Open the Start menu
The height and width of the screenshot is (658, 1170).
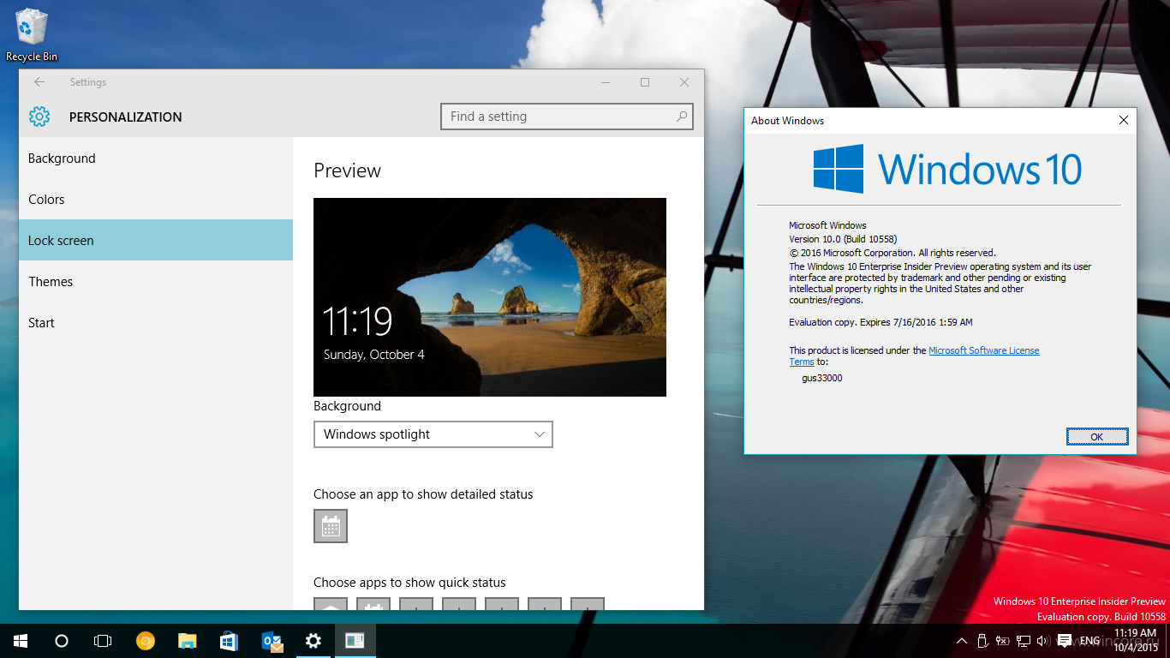[x=21, y=641]
